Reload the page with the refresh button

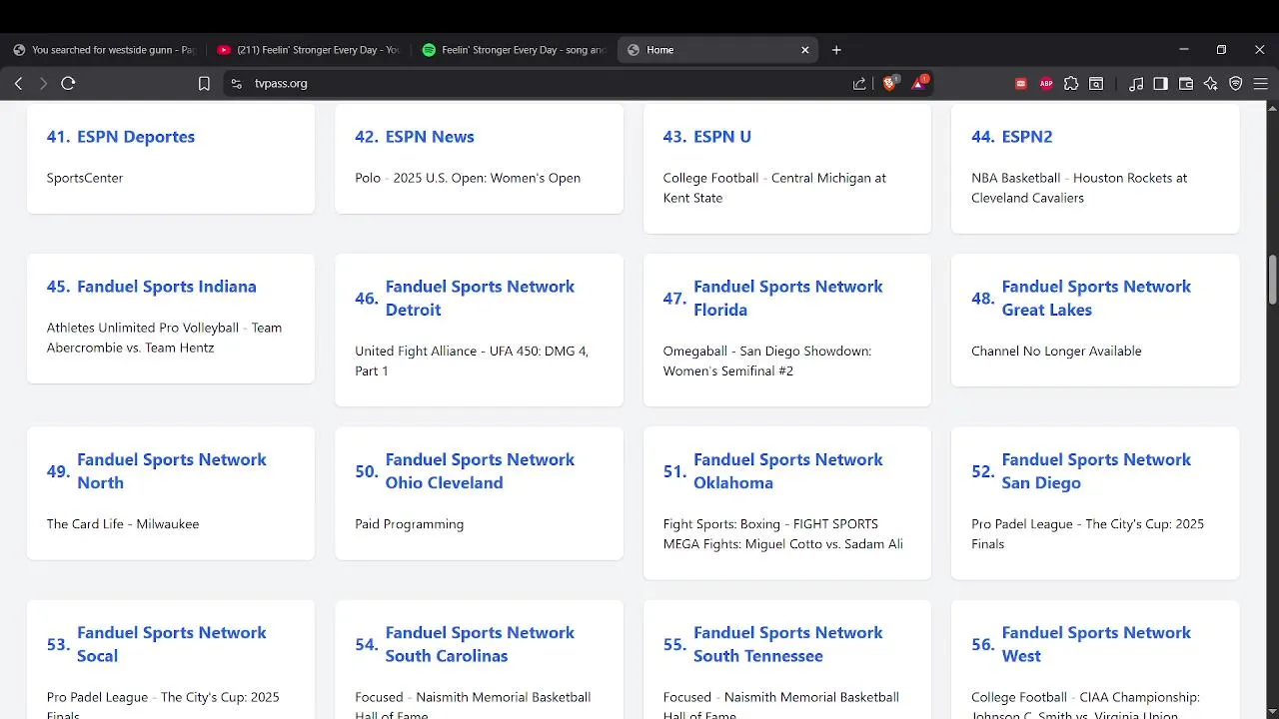tap(68, 84)
